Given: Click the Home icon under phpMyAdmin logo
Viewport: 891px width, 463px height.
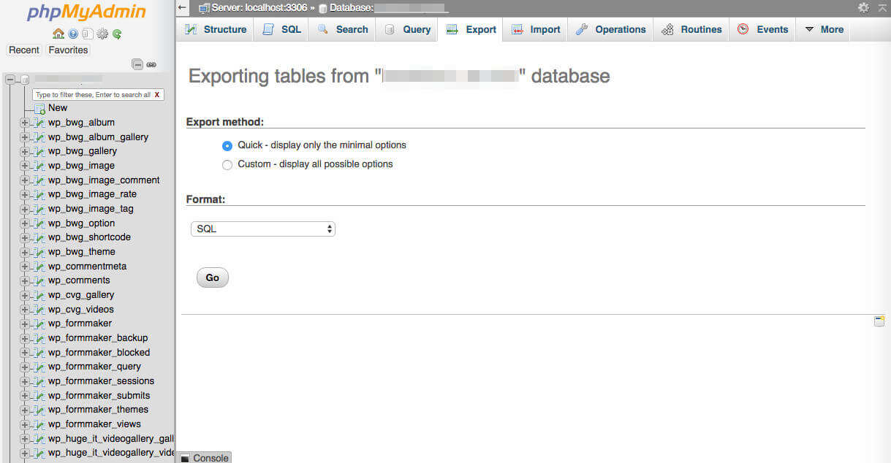Looking at the screenshot, I should [58, 34].
